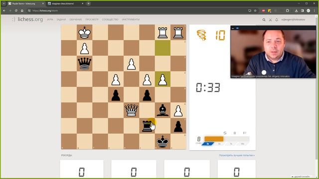Click the black rook near the cursor
This screenshot has height=179, width=319.
pyautogui.click(x=147, y=126)
